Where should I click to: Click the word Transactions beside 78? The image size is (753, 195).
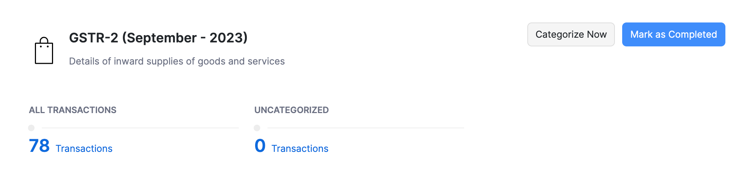(84, 149)
